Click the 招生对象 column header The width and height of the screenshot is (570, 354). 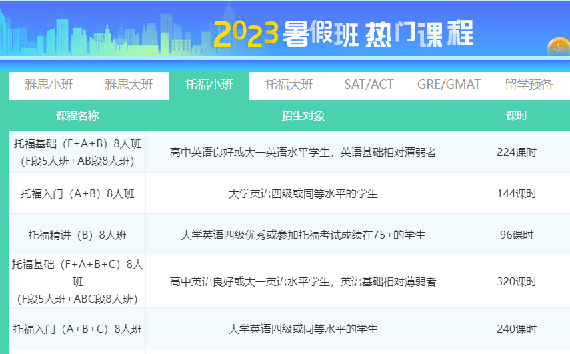point(303,116)
